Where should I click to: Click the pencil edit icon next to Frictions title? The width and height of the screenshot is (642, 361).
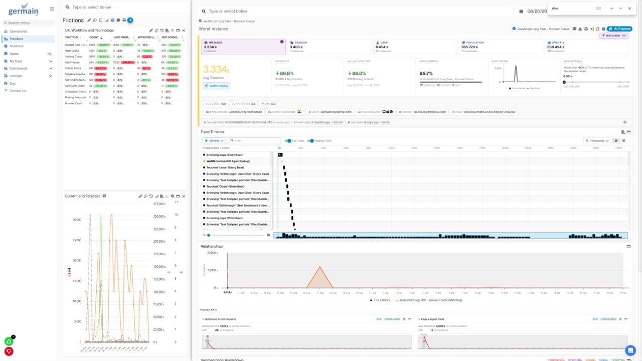point(89,20)
